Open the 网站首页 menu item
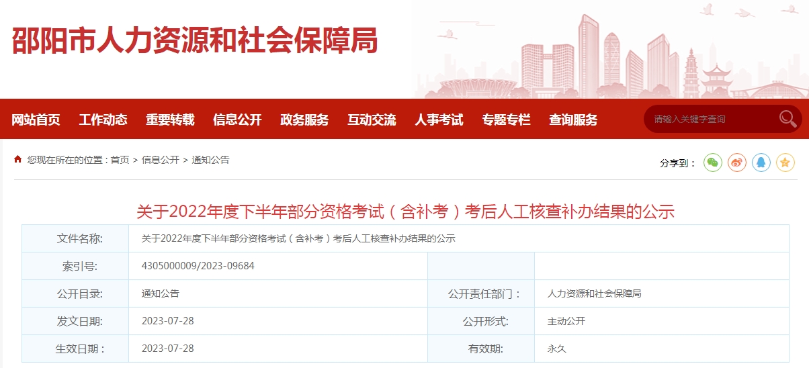Viewport: 809px width, 368px height. (x=36, y=120)
